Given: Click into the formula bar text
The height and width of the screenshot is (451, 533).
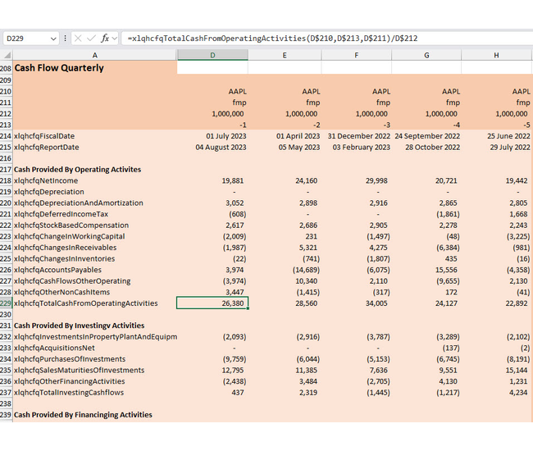Looking at the screenshot, I should (272, 39).
